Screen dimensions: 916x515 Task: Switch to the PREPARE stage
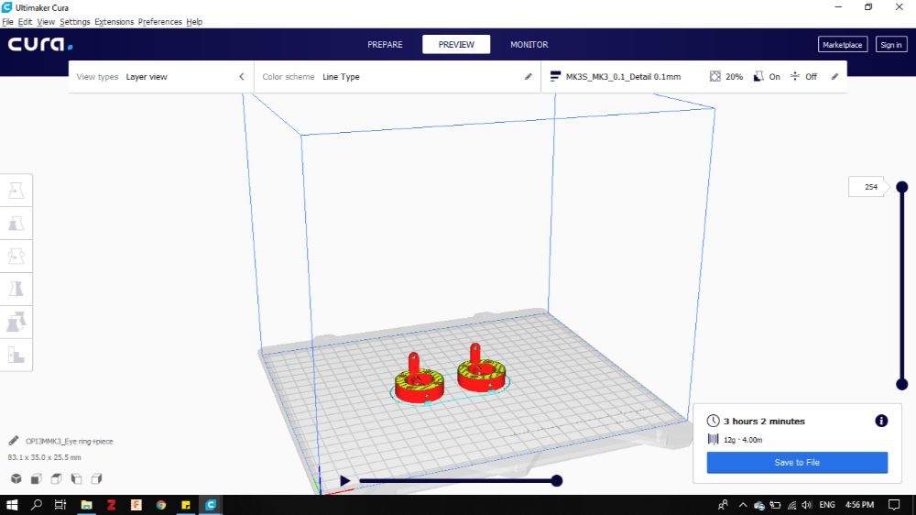click(385, 44)
